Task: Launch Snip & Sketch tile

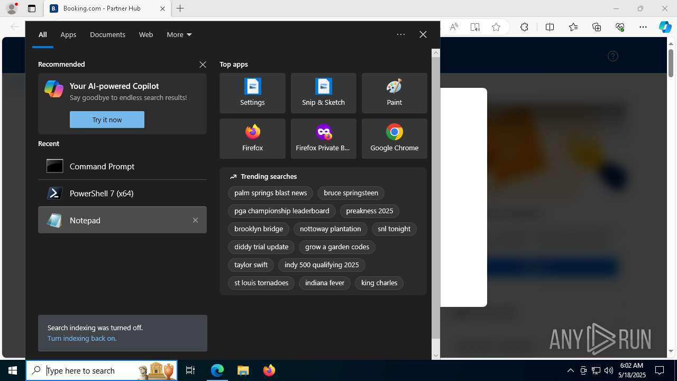Action: click(x=323, y=93)
